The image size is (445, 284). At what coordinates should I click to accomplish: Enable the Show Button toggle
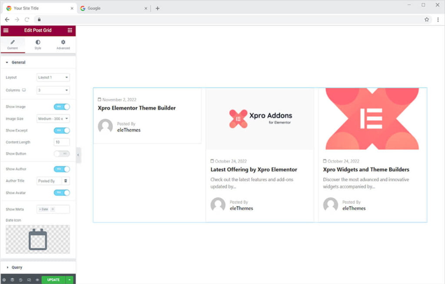pyautogui.click(x=62, y=153)
